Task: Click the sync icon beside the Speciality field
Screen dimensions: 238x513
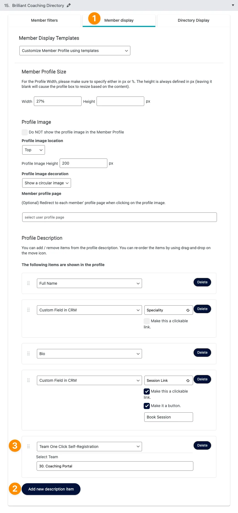Action: [x=188, y=310]
